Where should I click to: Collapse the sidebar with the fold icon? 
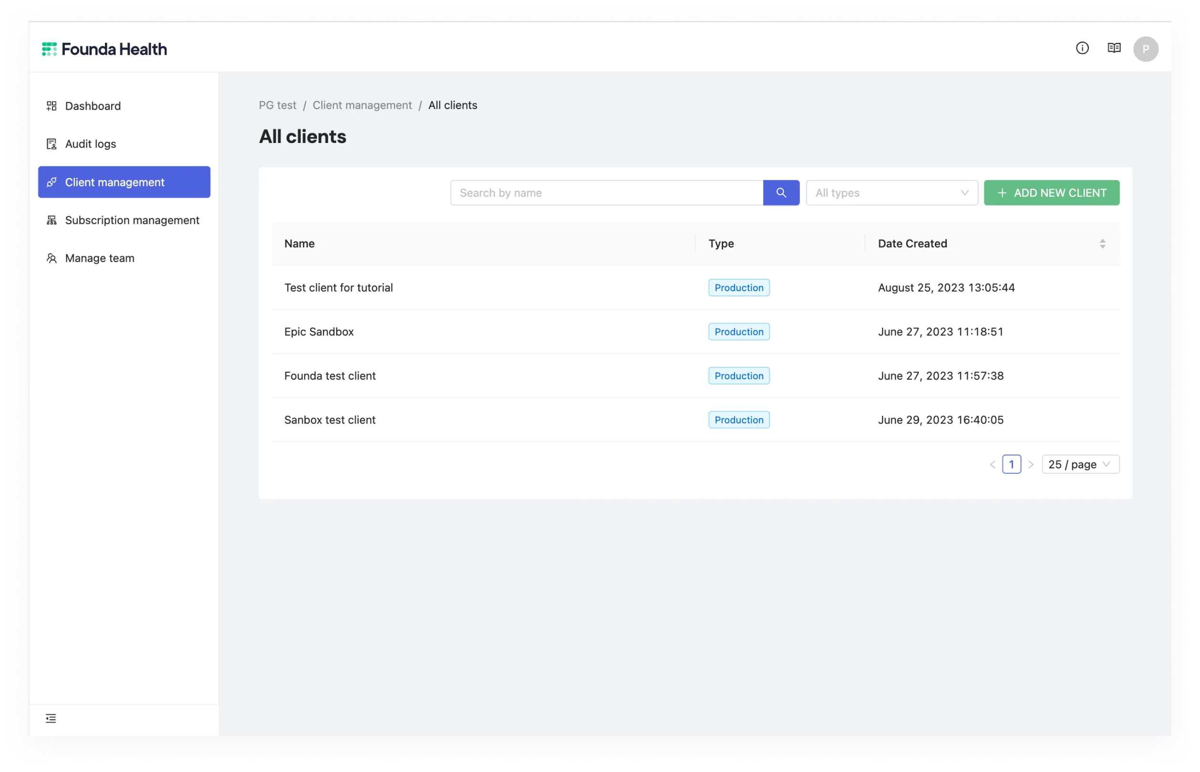[51, 718]
